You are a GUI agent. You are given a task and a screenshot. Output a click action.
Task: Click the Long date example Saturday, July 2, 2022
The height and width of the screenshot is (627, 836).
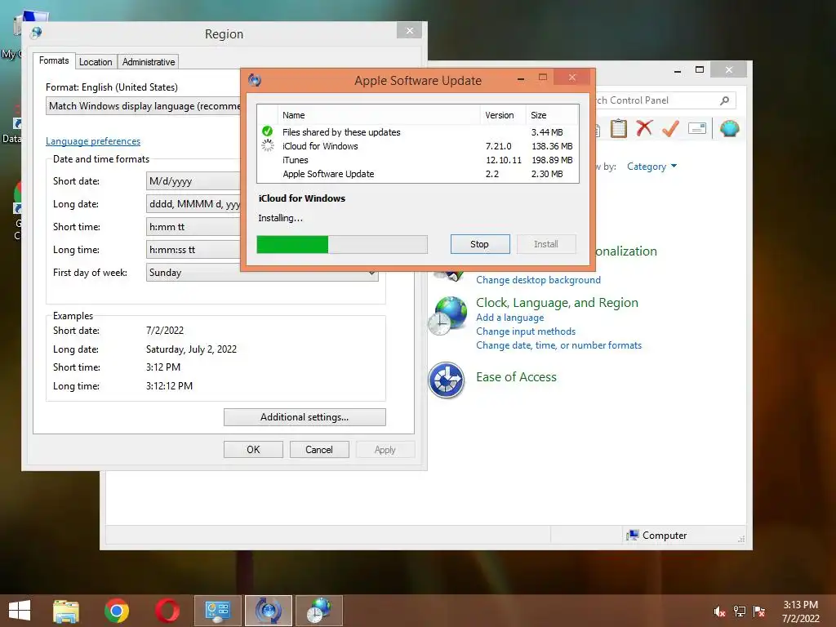[191, 349]
